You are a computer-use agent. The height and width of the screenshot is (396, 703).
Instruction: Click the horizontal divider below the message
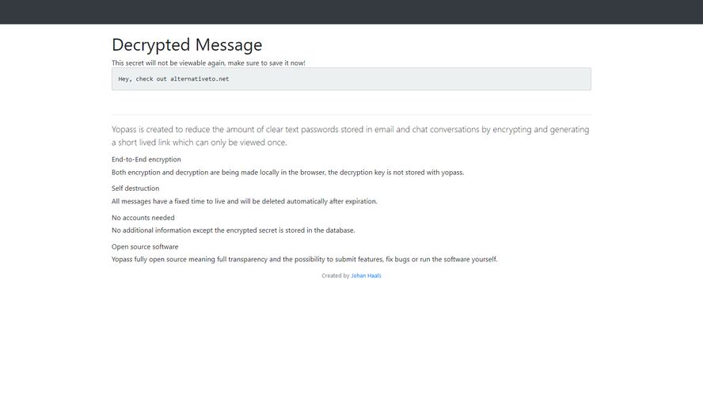coord(351,115)
